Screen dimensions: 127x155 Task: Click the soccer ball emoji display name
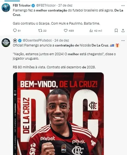(x=15, y=40)
